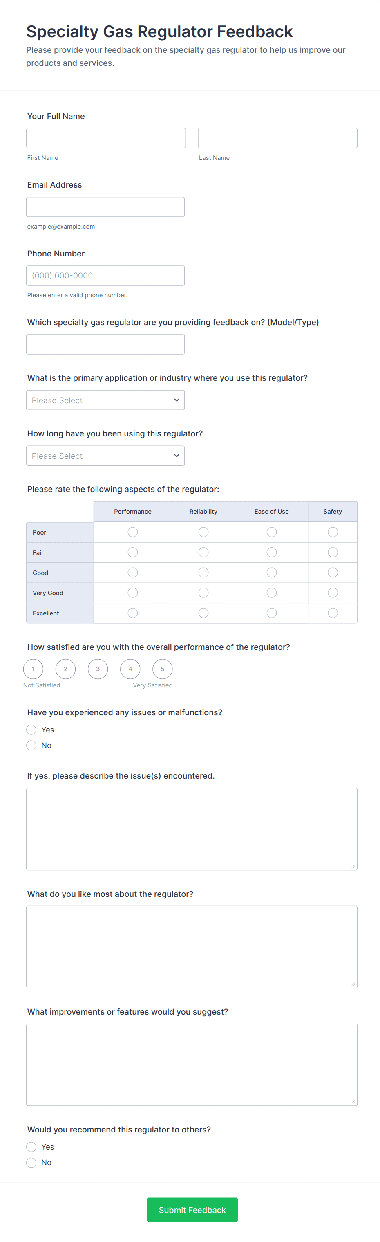Click the Phone Number field
This screenshot has height=1242, width=380.
coord(105,276)
